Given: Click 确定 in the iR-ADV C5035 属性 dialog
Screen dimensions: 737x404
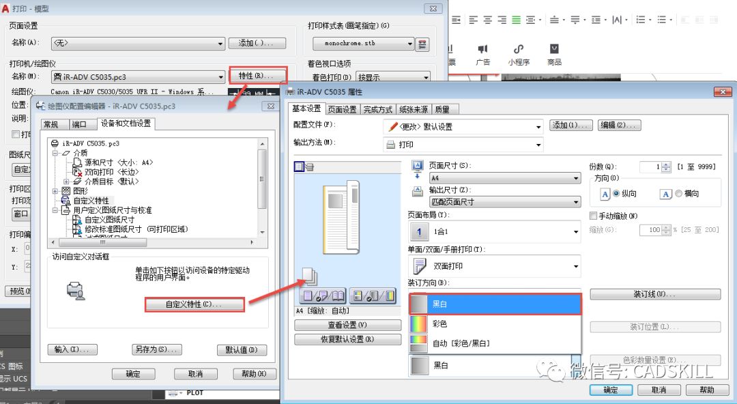Looking at the screenshot, I should pyautogui.click(x=611, y=390).
